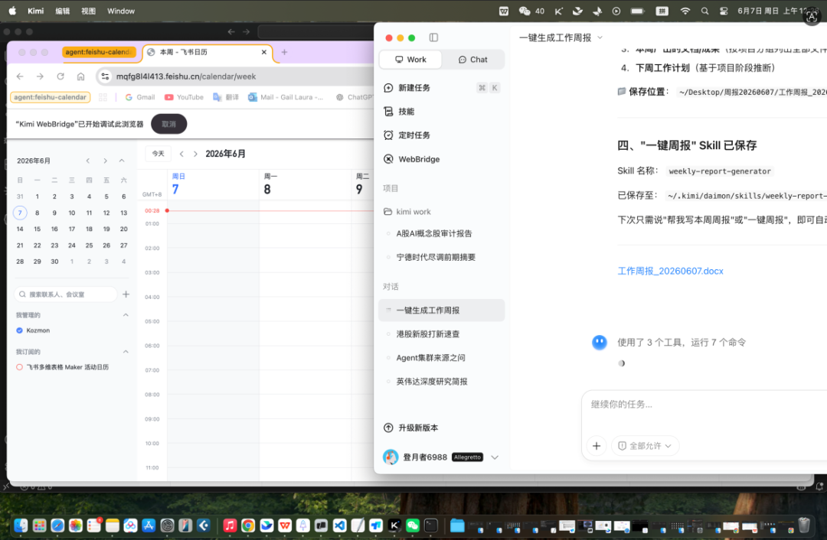The image size is (827, 540).
Task: Navigate back in the Feishu browser window
Action: (x=20, y=76)
